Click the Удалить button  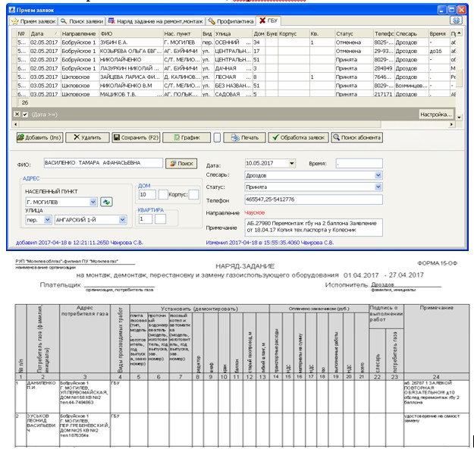[87, 137]
